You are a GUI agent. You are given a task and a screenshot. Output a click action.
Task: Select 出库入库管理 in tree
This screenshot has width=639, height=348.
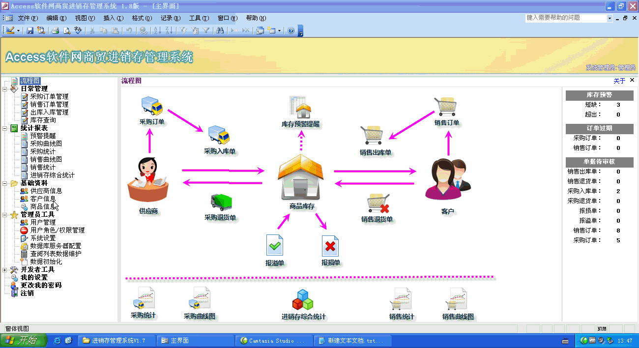click(x=49, y=113)
